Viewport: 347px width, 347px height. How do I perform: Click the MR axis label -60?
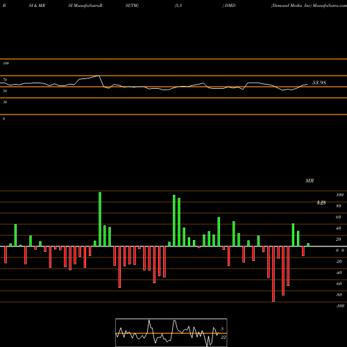pyautogui.click(x=339, y=284)
